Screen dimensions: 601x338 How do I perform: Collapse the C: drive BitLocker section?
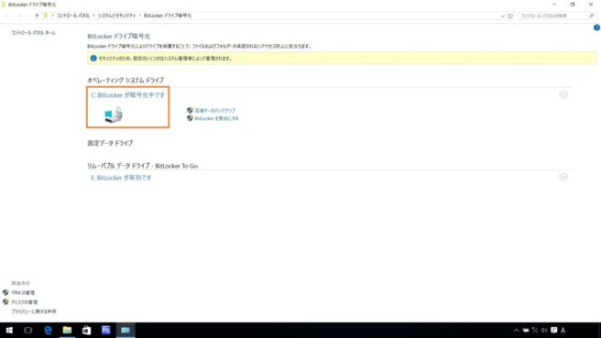tap(563, 94)
